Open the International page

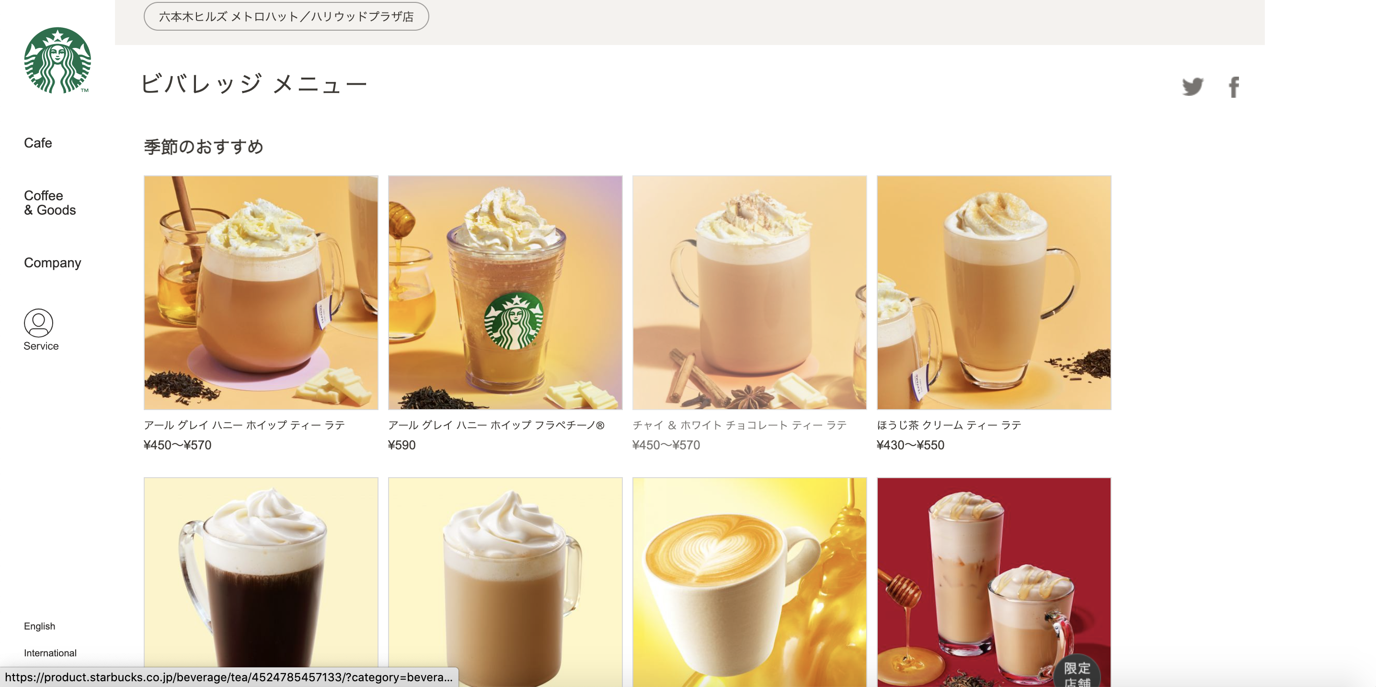[x=50, y=653]
